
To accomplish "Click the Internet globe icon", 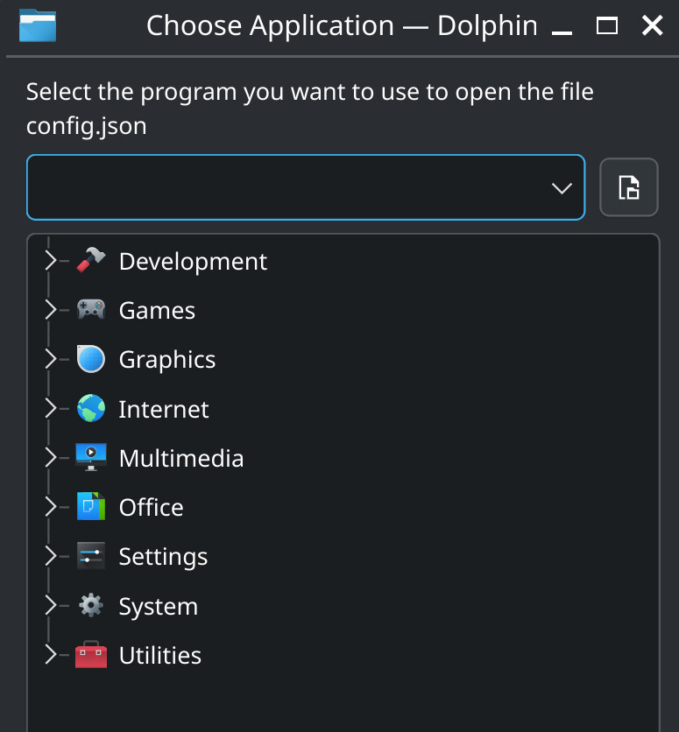I will click(91, 408).
